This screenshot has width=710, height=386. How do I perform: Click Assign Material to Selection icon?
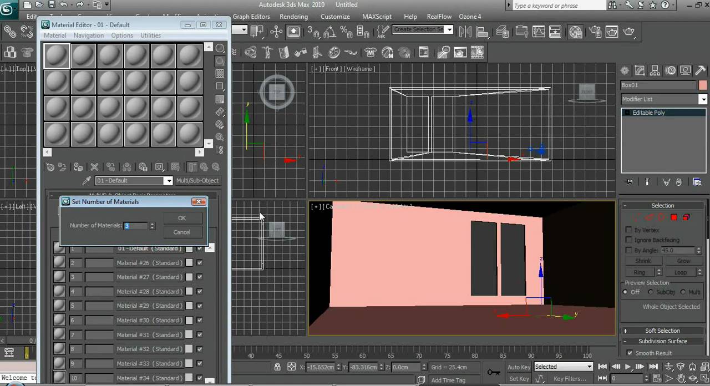point(78,167)
